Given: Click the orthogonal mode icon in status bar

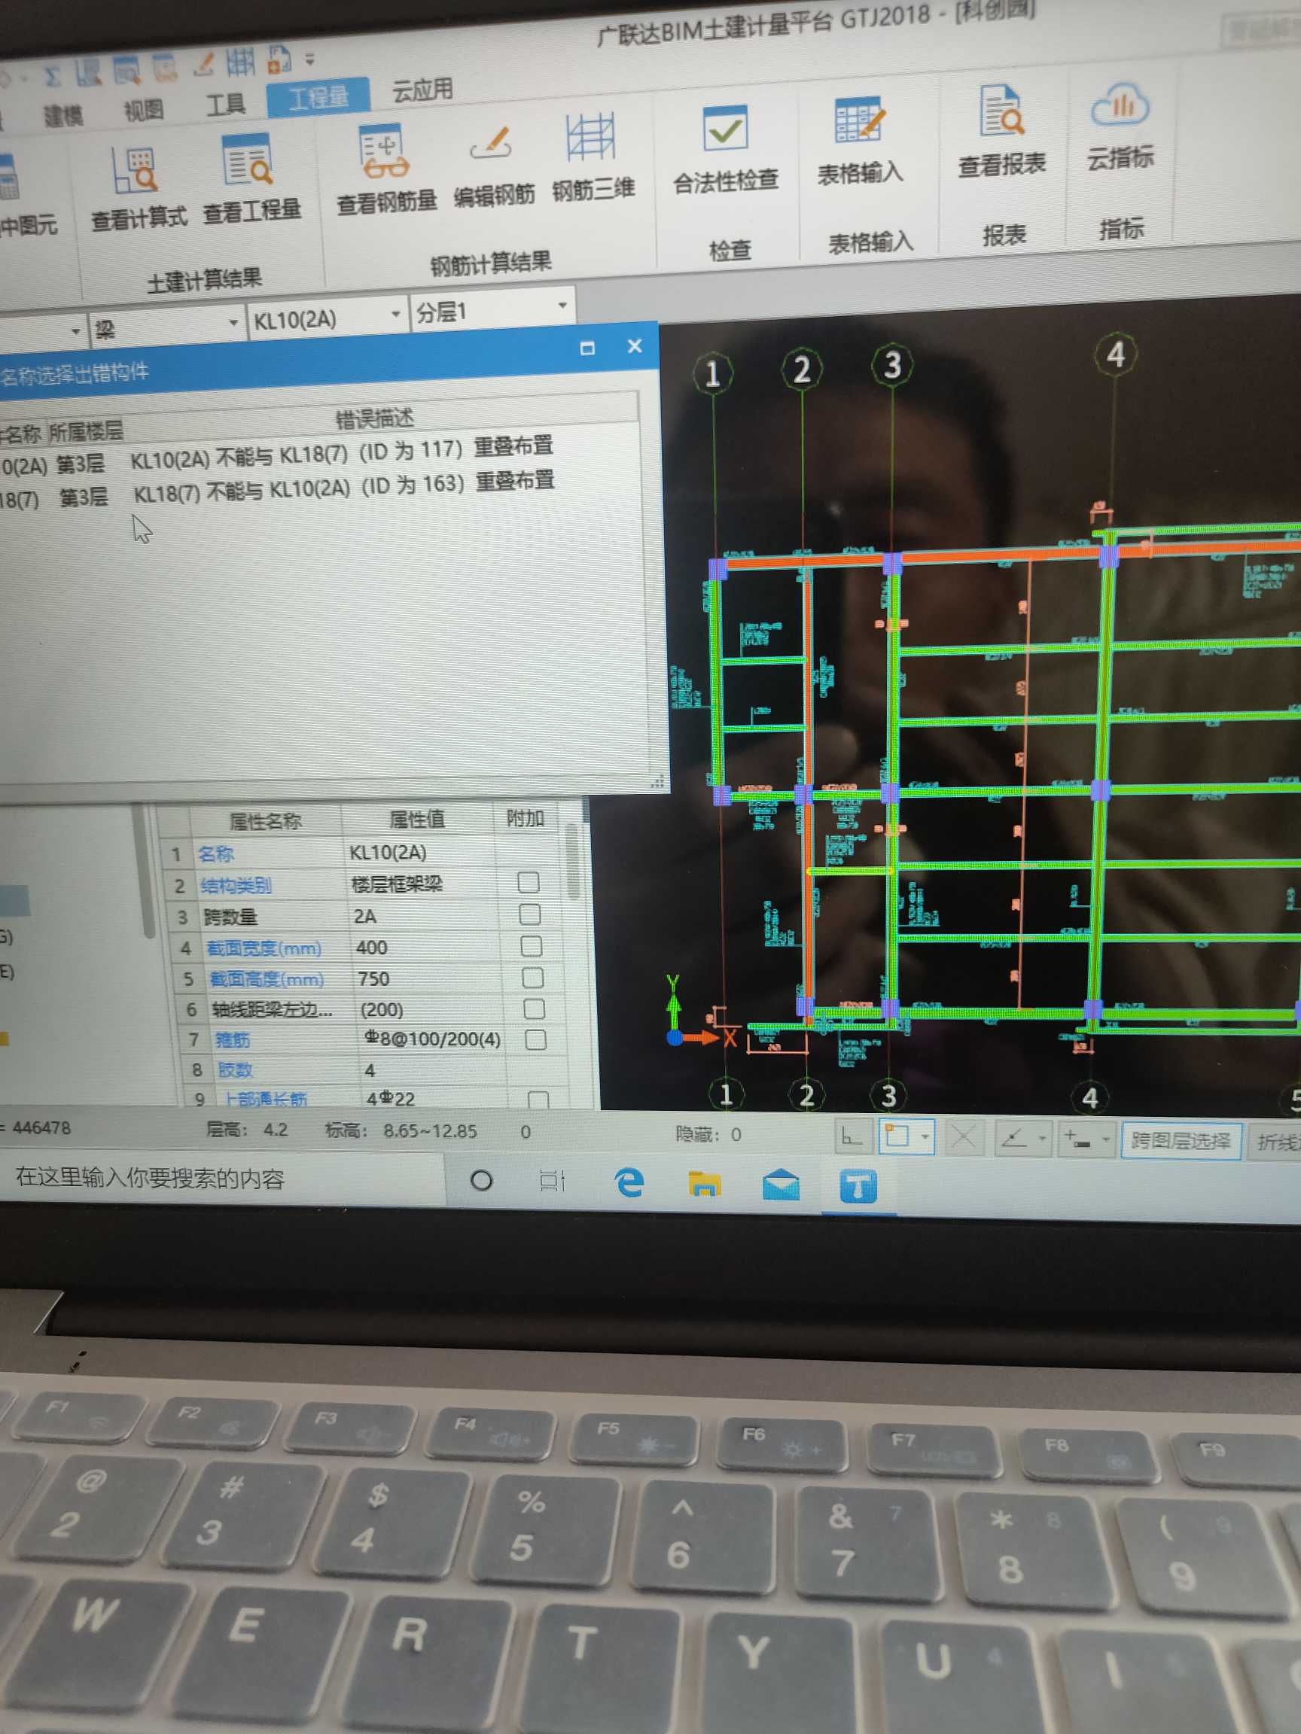Looking at the screenshot, I should coord(852,1136).
